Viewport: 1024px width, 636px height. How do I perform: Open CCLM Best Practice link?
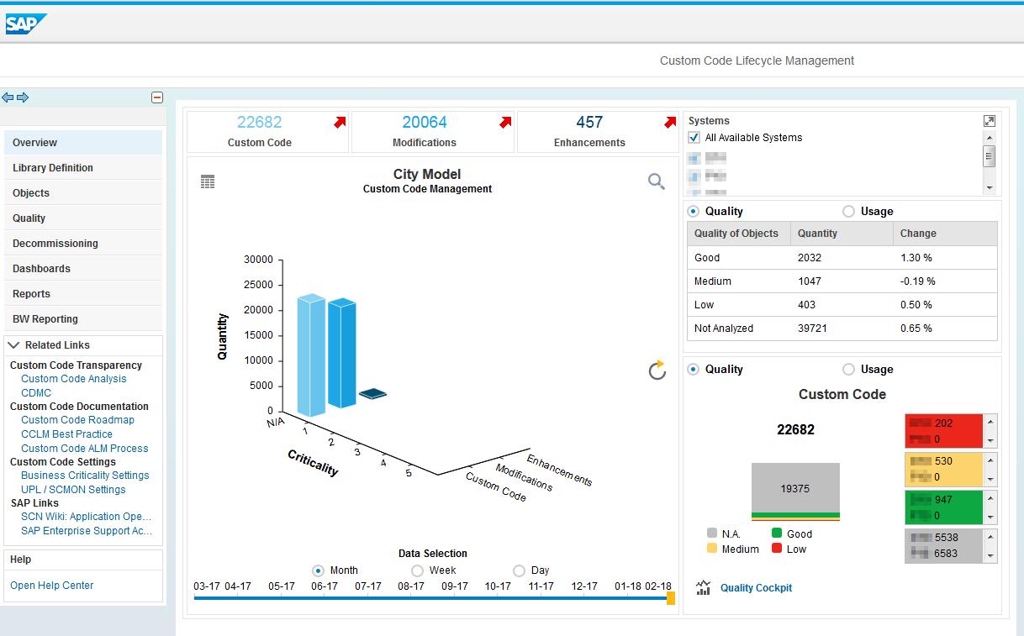pyautogui.click(x=66, y=434)
